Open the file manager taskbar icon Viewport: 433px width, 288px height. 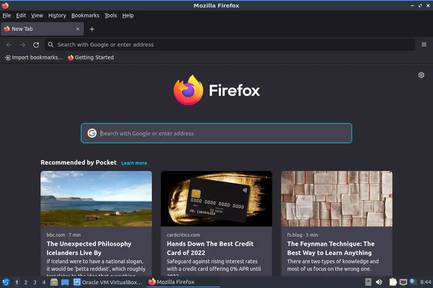click(x=54, y=282)
